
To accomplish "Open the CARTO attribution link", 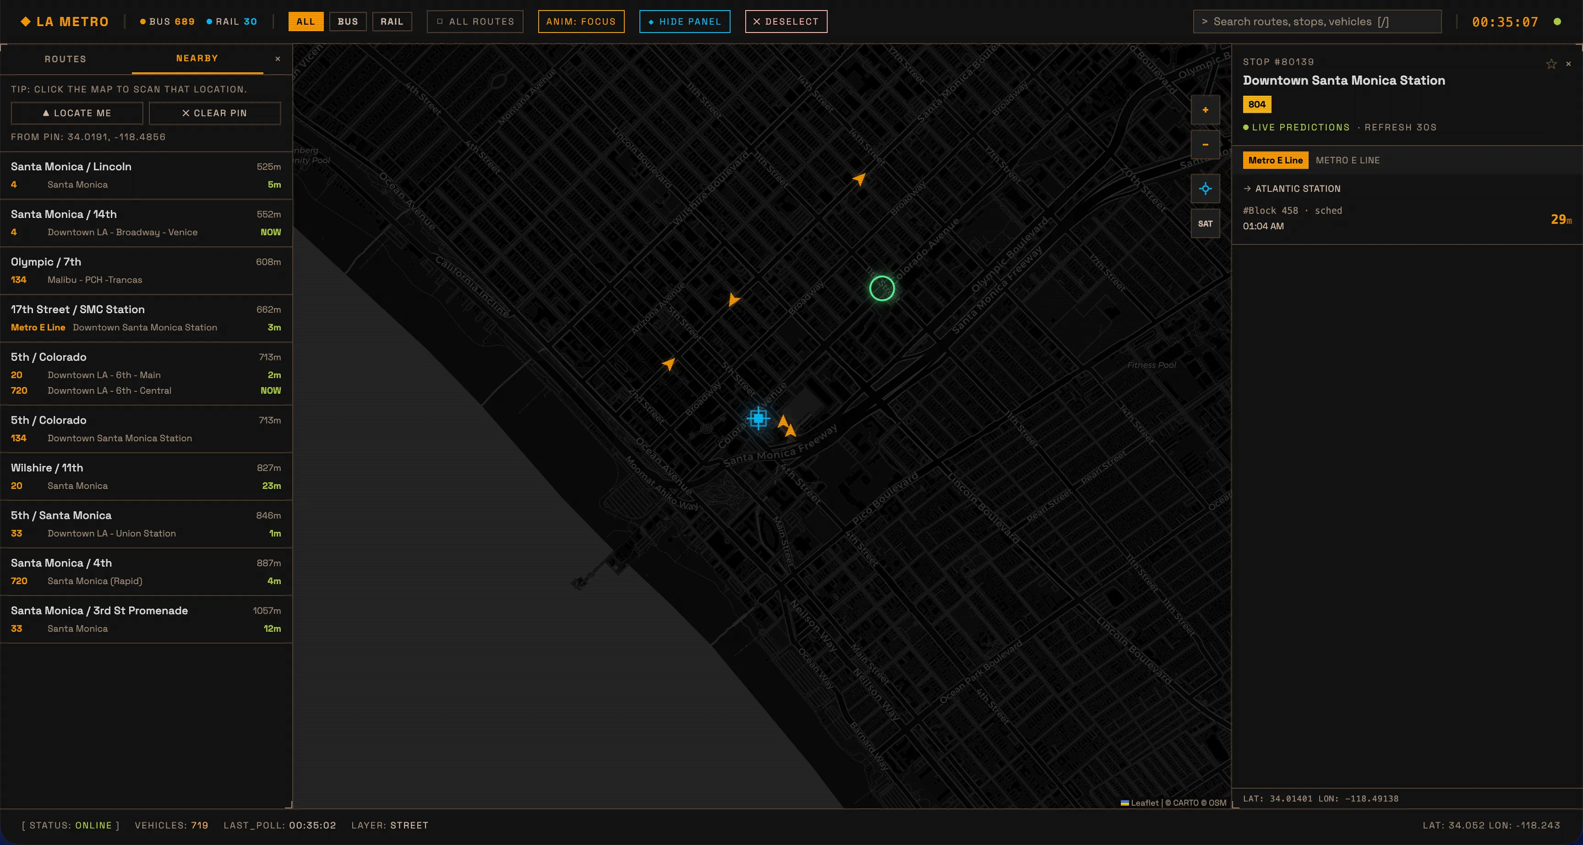I will tap(1186, 802).
